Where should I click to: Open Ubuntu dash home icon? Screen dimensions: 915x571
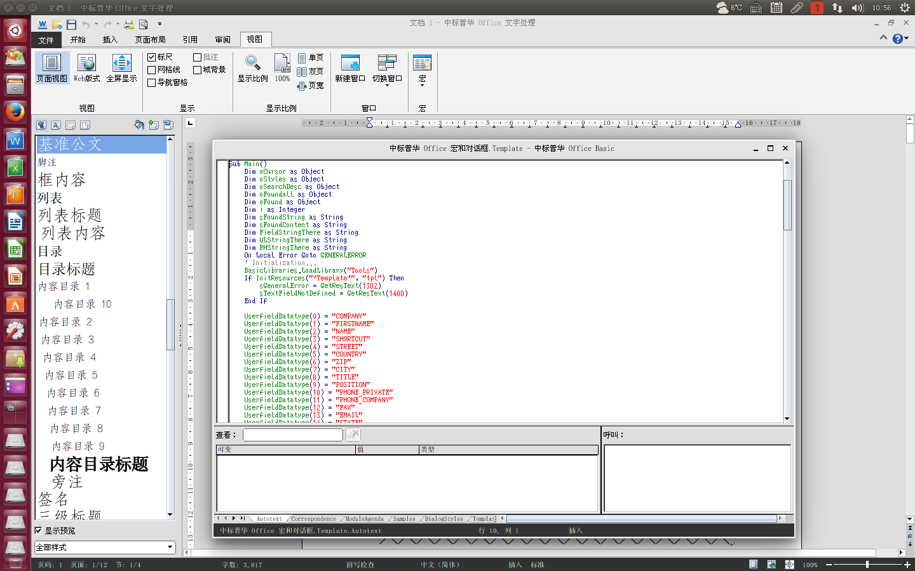pyautogui.click(x=15, y=30)
